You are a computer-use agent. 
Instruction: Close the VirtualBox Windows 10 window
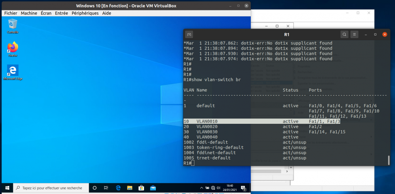(x=246, y=5)
